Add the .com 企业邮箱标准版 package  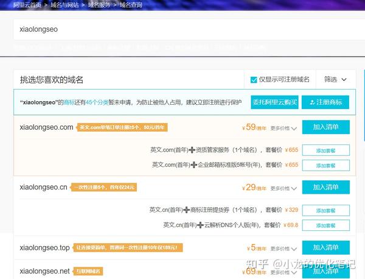click(326, 165)
